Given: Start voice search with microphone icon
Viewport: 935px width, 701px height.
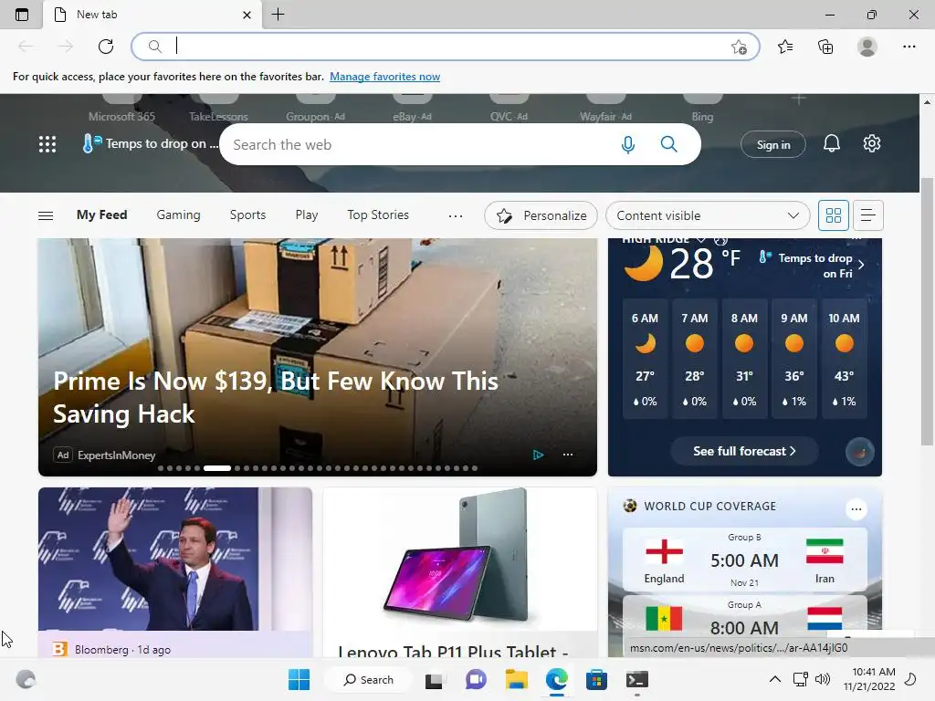Looking at the screenshot, I should [x=628, y=144].
